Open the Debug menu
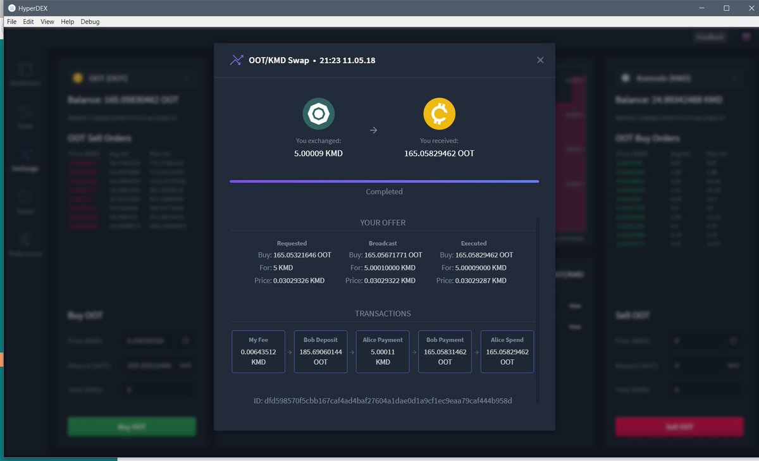This screenshot has width=759, height=461. [90, 22]
